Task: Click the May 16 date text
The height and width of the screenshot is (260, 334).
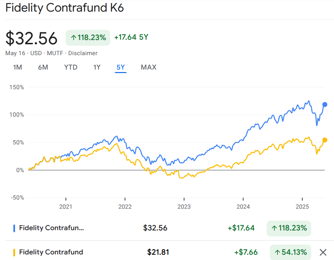Action: pos(15,53)
